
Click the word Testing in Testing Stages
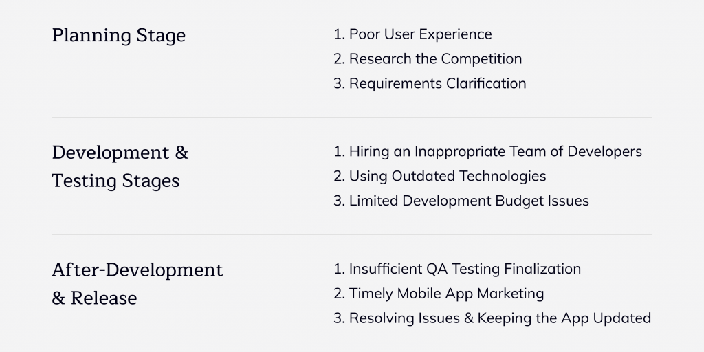click(x=85, y=181)
